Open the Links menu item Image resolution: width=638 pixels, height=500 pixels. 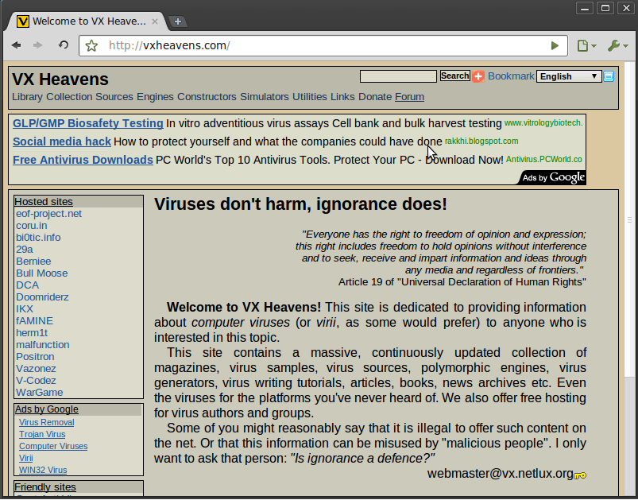click(342, 97)
